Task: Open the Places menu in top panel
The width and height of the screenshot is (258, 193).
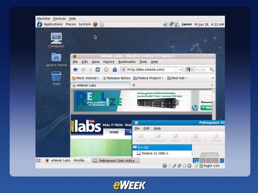Action: pos(71,24)
